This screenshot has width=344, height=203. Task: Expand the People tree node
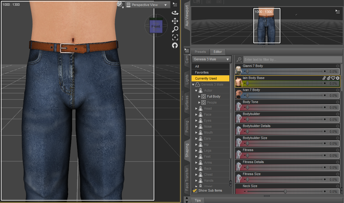click(x=199, y=102)
